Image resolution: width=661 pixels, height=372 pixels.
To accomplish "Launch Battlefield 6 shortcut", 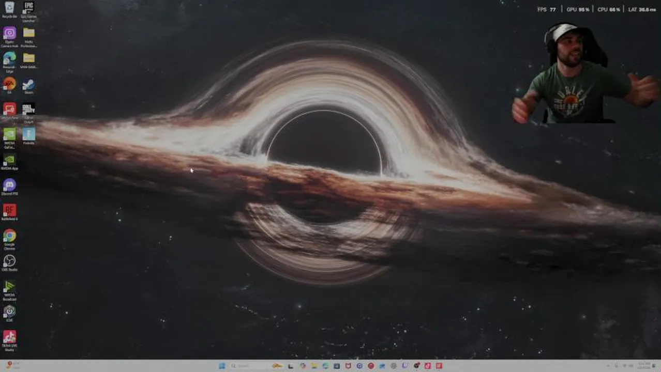I will tap(9, 212).
